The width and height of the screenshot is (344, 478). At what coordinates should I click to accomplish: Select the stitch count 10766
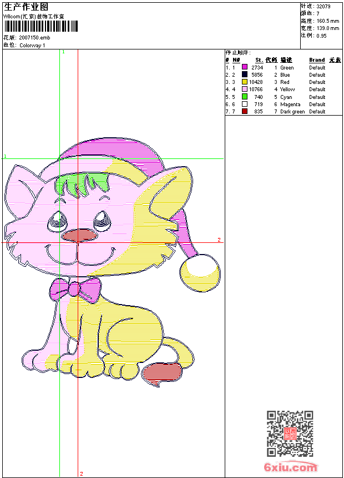(256, 89)
